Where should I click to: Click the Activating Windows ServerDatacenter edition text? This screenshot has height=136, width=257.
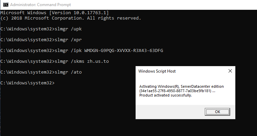181,86
